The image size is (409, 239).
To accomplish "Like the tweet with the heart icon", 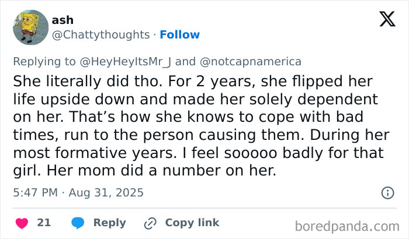I will [x=22, y=223].
